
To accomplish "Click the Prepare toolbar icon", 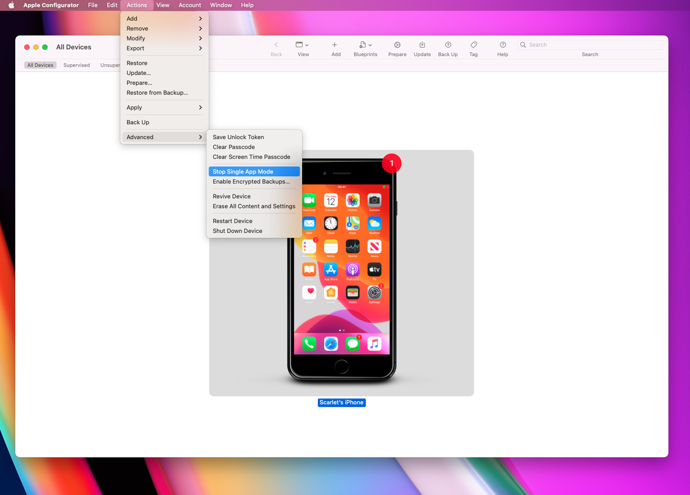I will coord(397,48).
